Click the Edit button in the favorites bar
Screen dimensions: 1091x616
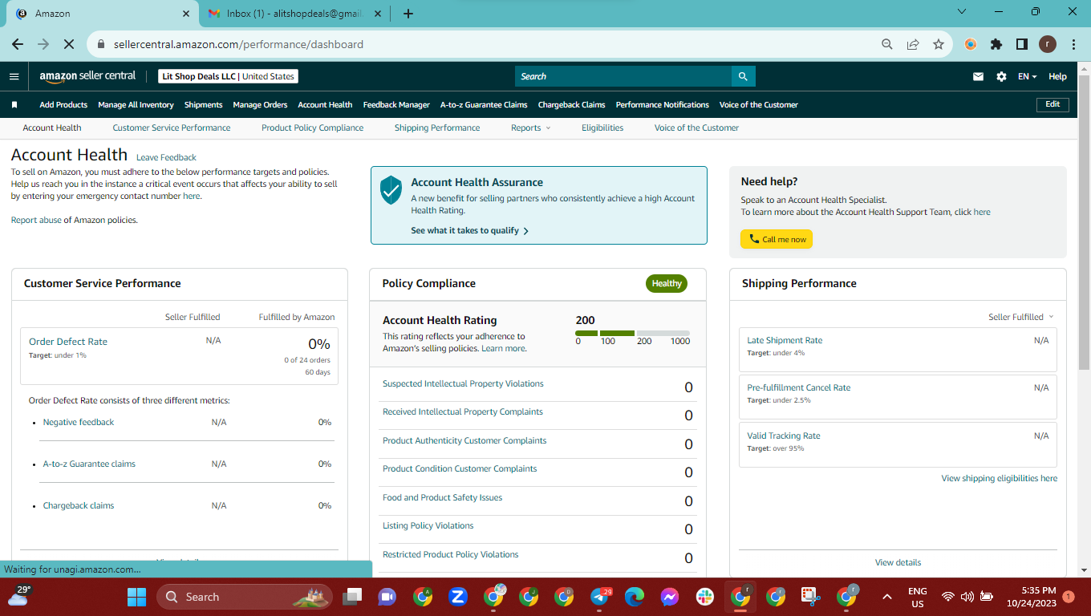point(1052,104)
